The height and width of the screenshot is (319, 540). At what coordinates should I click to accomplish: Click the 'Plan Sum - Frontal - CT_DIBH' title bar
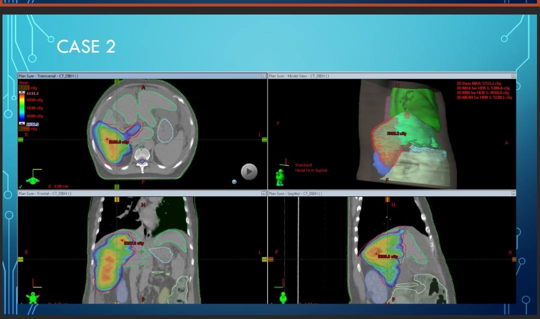pos(142,194)
